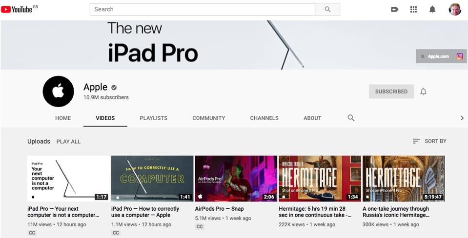The height and width of the screenshot is (238, 468).
Task: Open the account avatar menu
Action: [x=455, y=9]
